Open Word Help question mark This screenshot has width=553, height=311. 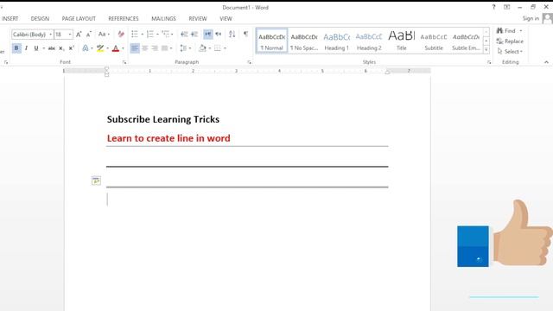point(493,7)
